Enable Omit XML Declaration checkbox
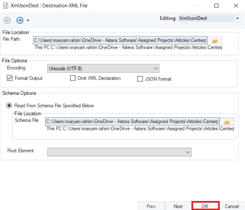This screenshot has height=210, width=245. [73, 78]
